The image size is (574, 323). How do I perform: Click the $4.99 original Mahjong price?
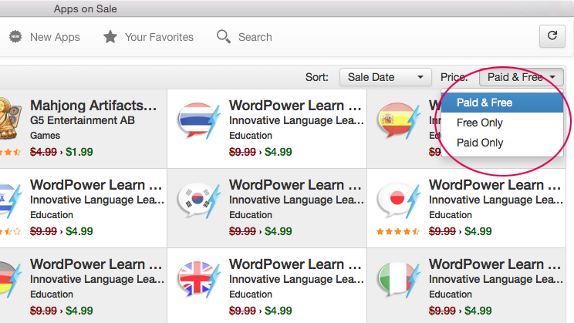(x=43, y=152)
